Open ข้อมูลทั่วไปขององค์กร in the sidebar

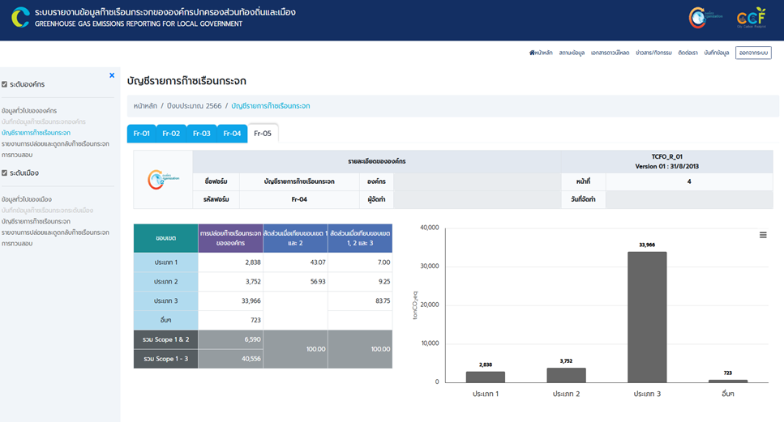tap(29, 110)
